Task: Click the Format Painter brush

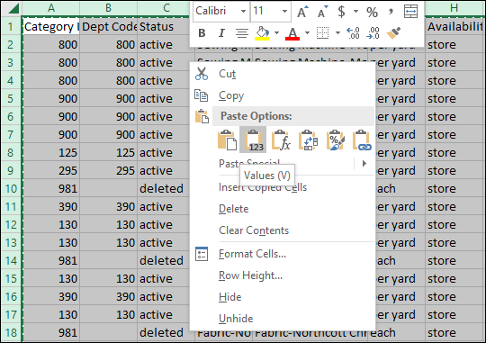Action: tap(393, 33)
